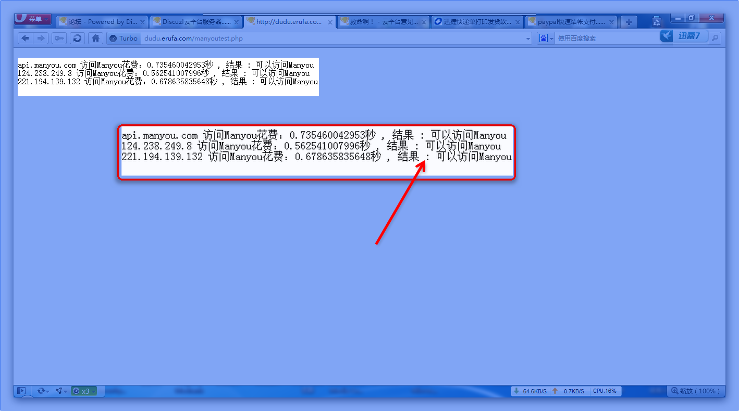This screenshot has width=739, height=411.
Task: Open a new tab with plus button
Action: coord(629,22)
